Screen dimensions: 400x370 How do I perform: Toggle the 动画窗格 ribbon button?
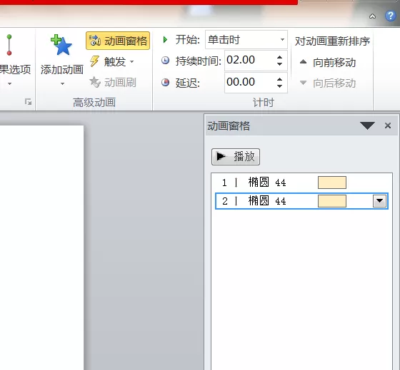(x=118, y=41)
